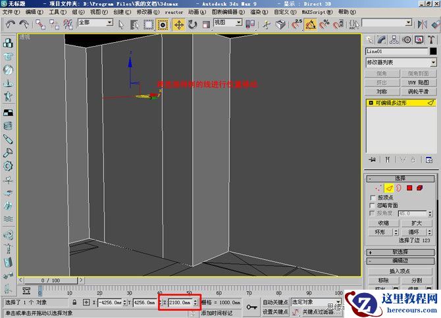Open the 渲染 menu
441x318 pixels.
click(x=259, y=12)
